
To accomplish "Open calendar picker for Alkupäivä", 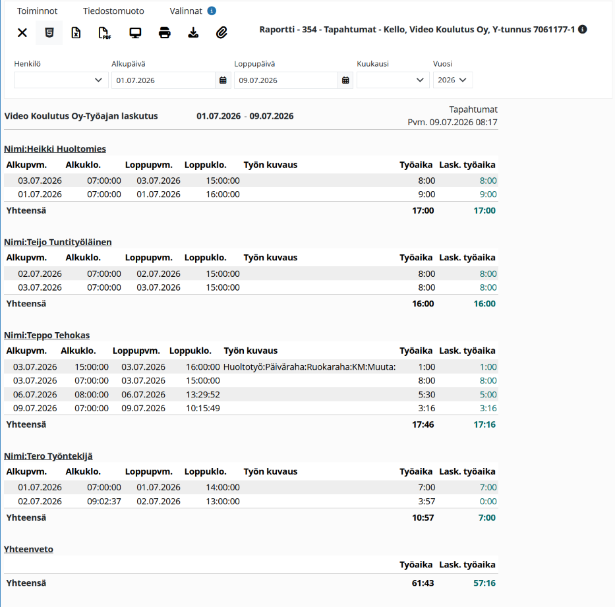I will 223,80.
